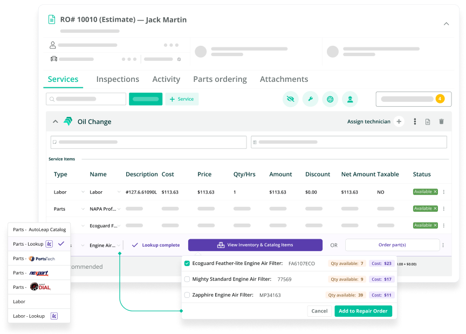The height and width of the screenshot is (334, 466).
Task: Click the plus icon beside Assign technician
Action: [399, 122]
